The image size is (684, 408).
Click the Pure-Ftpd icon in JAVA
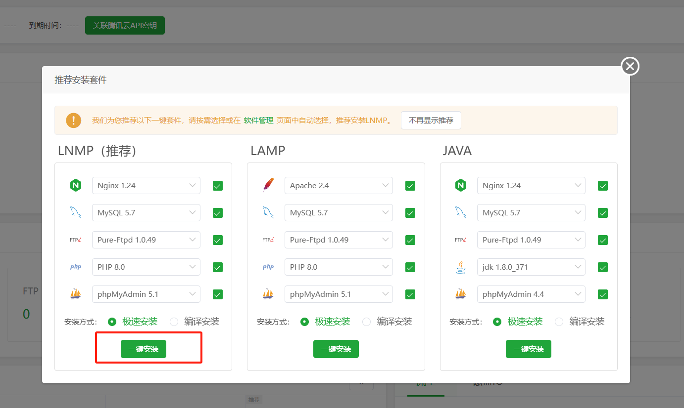point(461,240)
